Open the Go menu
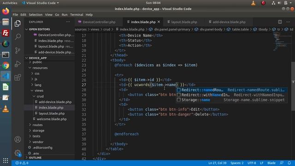Screen dimensions: 295x166 57,15
